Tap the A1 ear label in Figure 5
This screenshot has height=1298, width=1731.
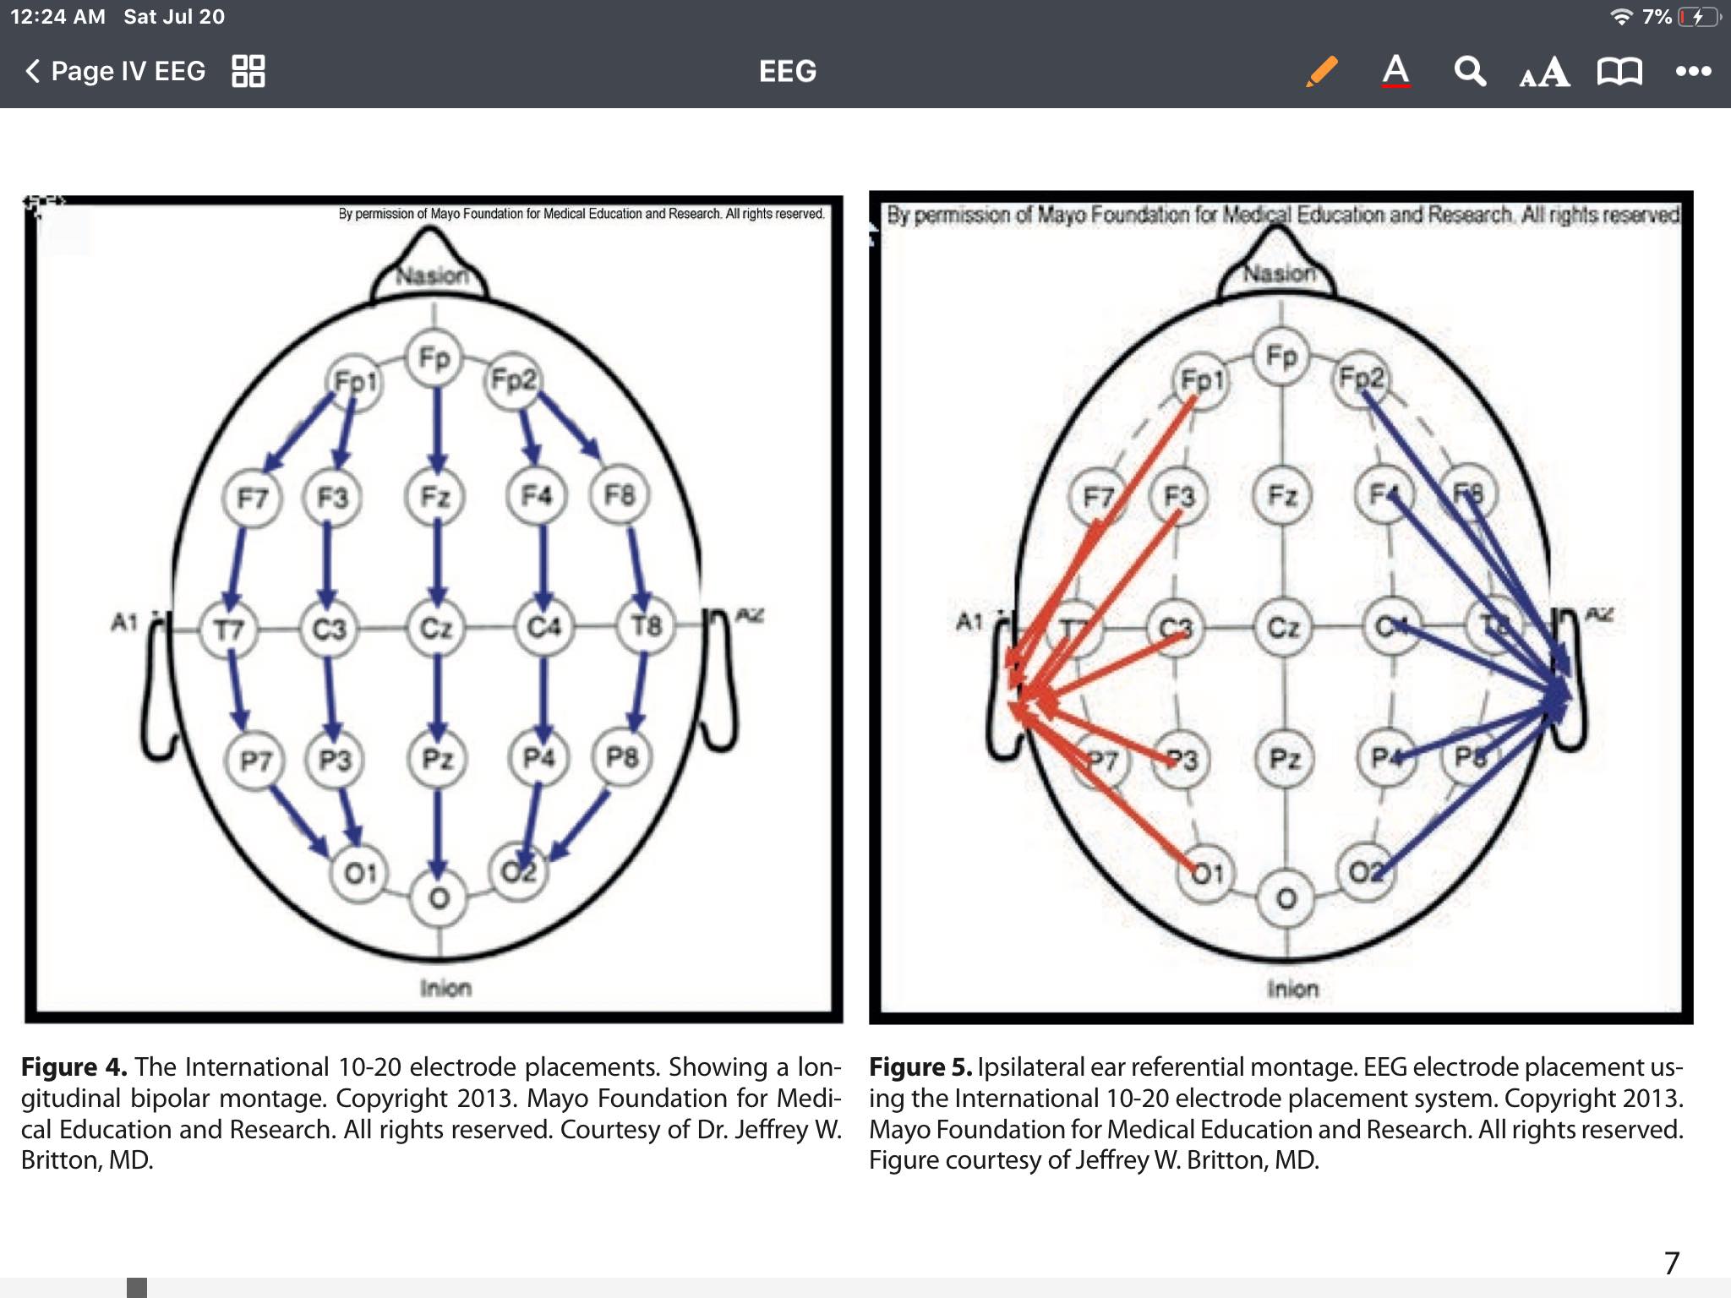point(969,622)
